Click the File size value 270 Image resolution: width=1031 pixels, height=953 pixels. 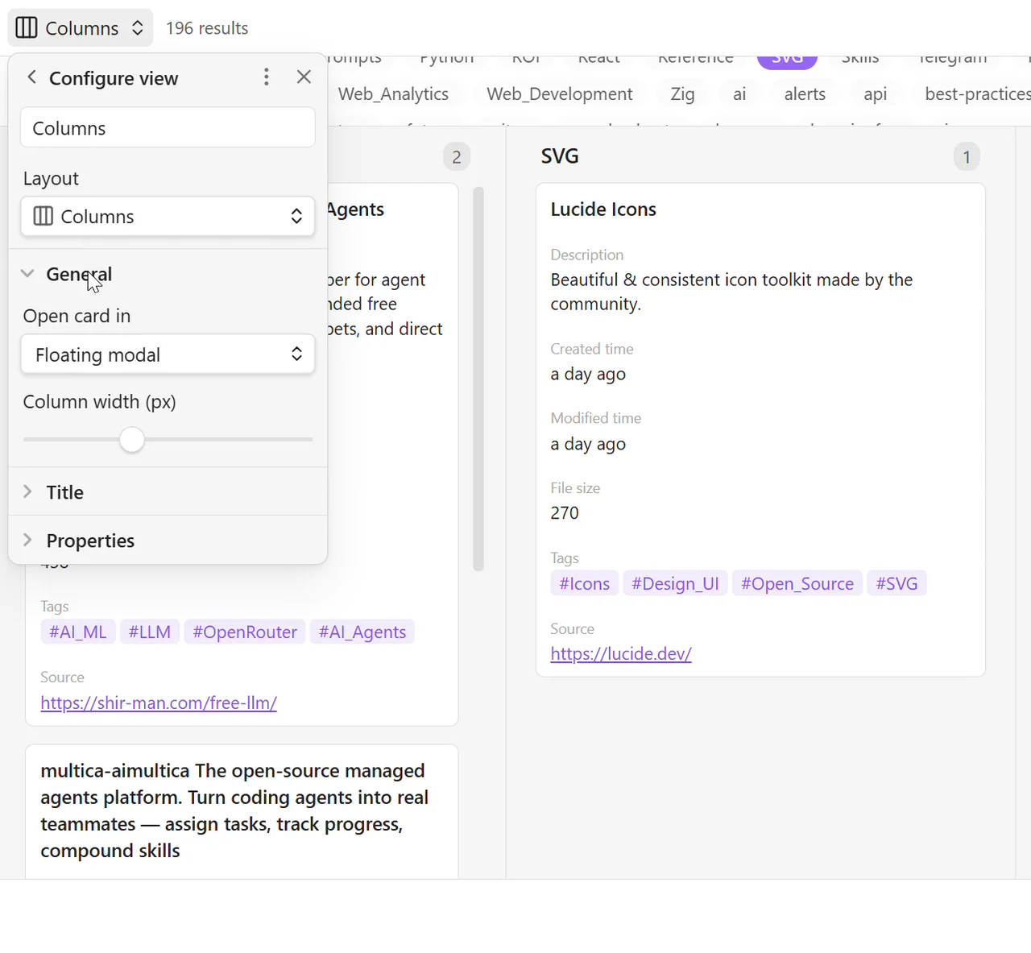tap(565, 513)
